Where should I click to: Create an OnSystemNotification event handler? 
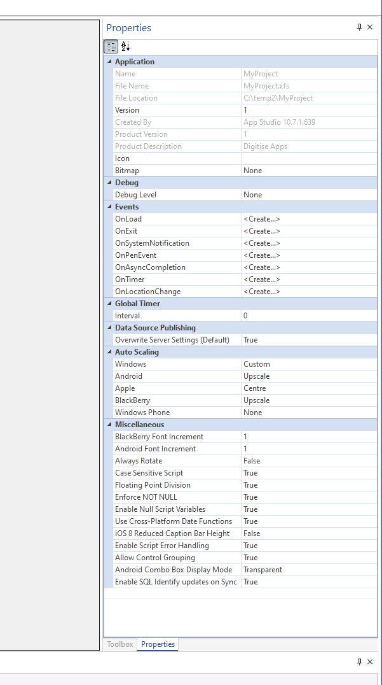(x=309, y=243)
